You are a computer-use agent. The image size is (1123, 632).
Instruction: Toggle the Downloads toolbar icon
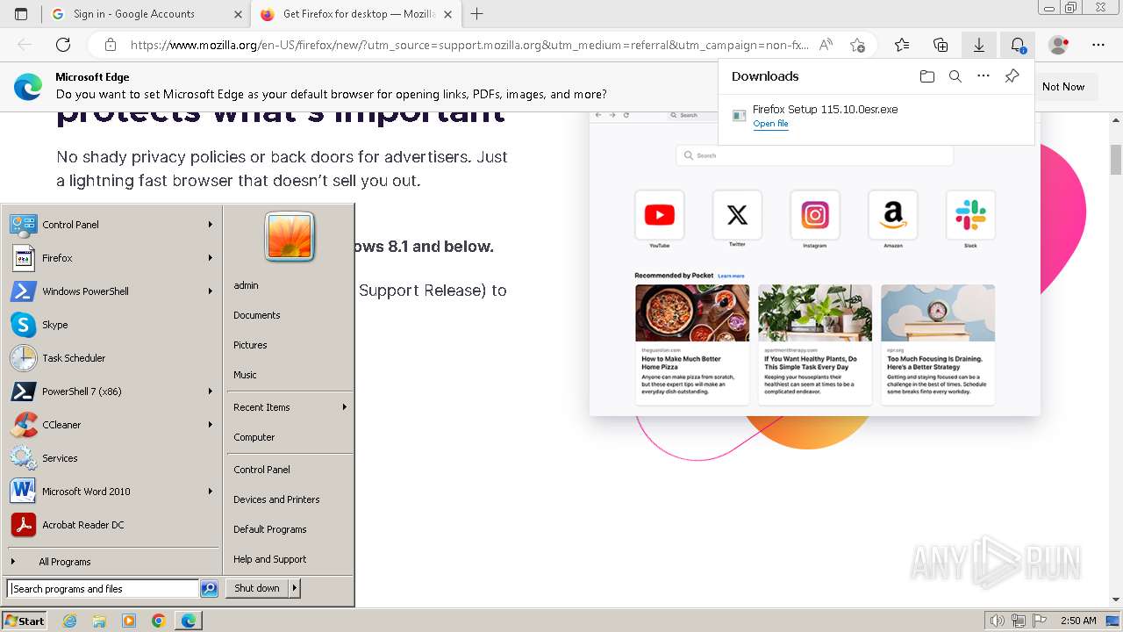(x=979, y=45)
